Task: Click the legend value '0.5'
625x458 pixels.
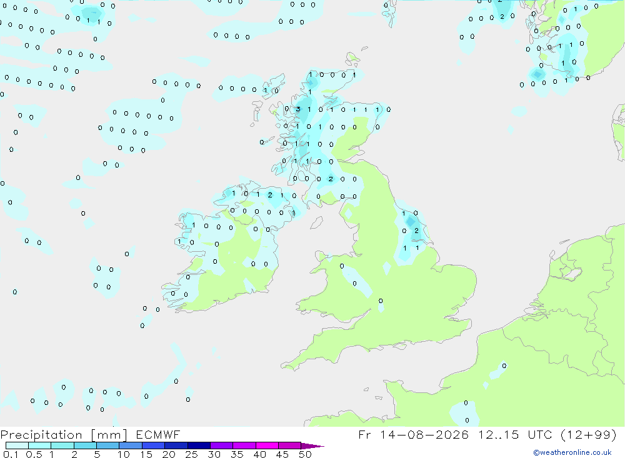Action: tap(34, 454)
